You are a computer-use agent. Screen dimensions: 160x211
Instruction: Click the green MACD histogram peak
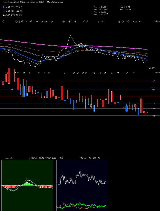pyautogui.click(x=28, y=183)
